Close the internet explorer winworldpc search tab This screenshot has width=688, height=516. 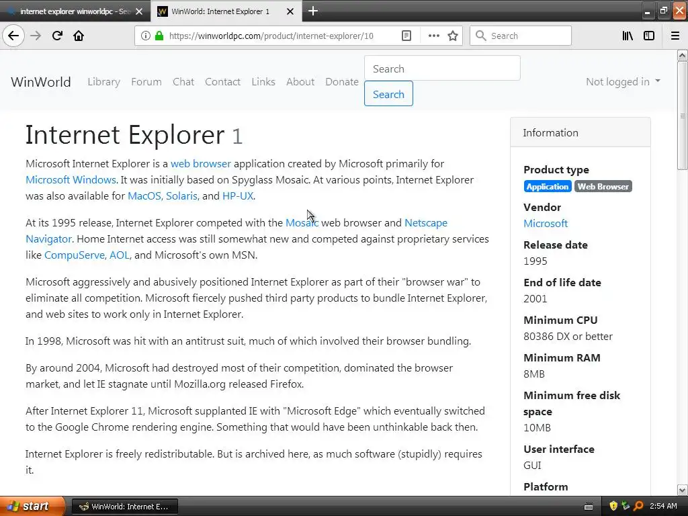point(139,11)
